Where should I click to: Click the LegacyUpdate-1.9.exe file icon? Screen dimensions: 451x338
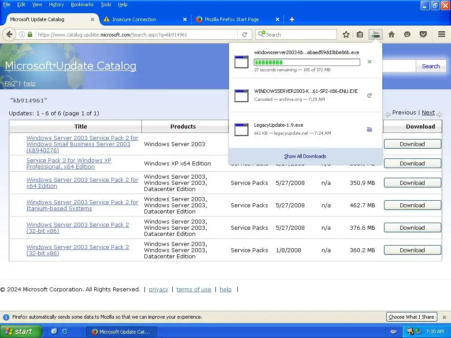tap(241, 129)
